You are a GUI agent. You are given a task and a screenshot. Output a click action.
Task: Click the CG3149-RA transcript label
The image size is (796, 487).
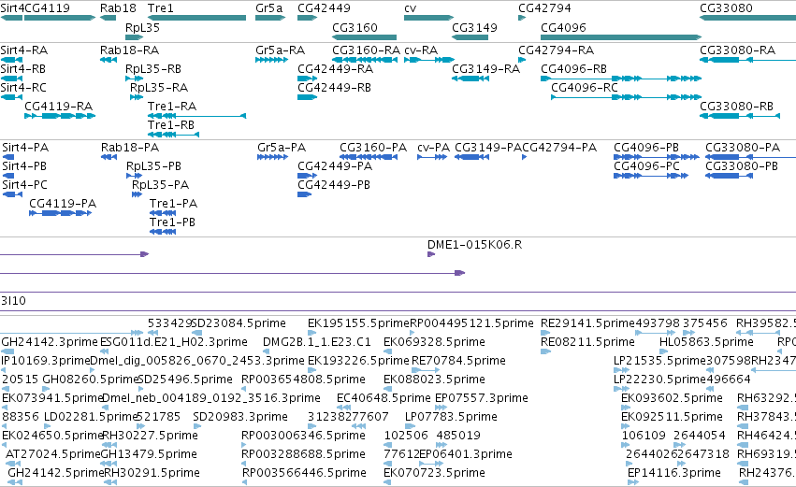pos(485,69)
